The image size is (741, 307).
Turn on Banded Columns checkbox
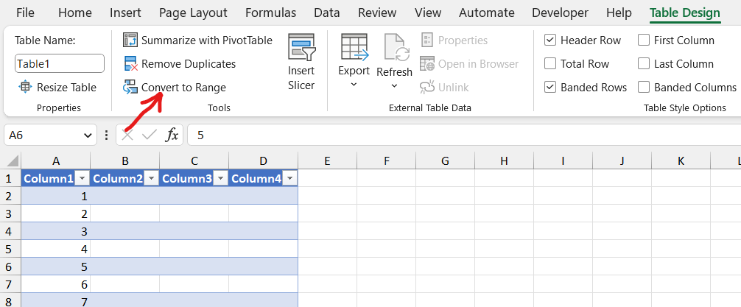(x=644, y=88)
